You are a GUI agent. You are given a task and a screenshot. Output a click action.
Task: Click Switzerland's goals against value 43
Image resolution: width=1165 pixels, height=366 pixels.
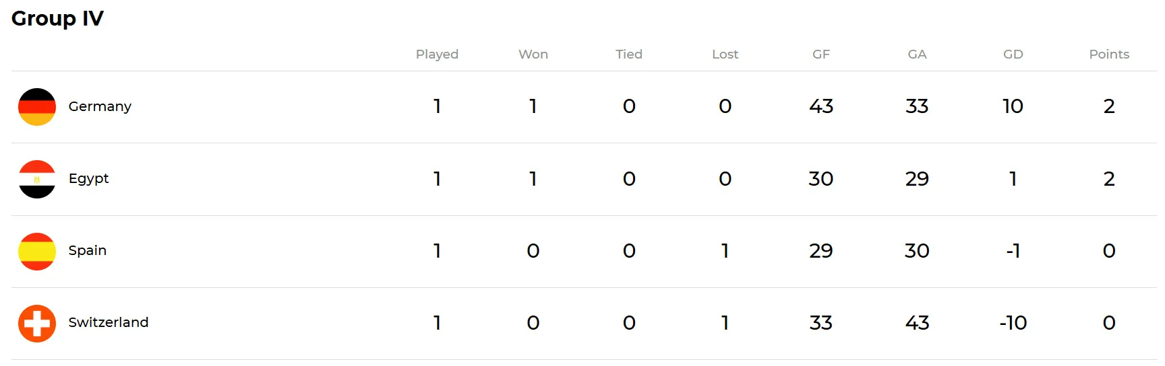[917, 323]
